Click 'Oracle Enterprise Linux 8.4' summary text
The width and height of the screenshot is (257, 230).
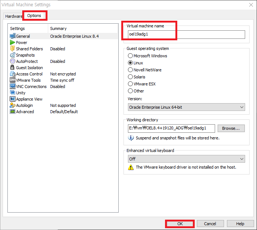pos(75,36)
